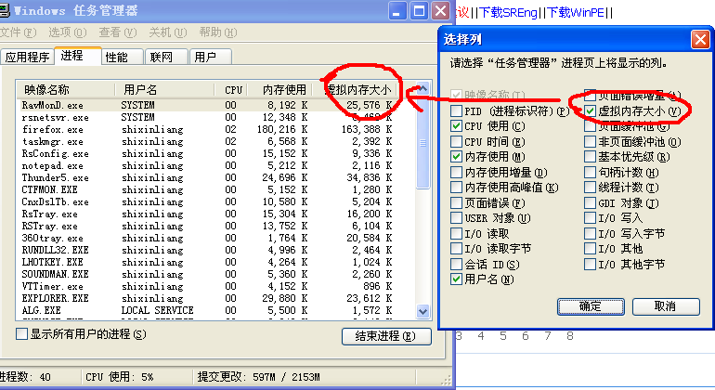The height and width of the screenshot is (390, 715).
Task: Check the PID (进程标识符) checkbox
Action: click(x=456, y=110)
